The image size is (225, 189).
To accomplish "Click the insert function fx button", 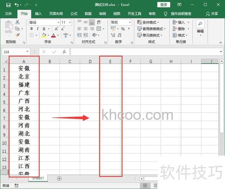I will click(64, 52).
